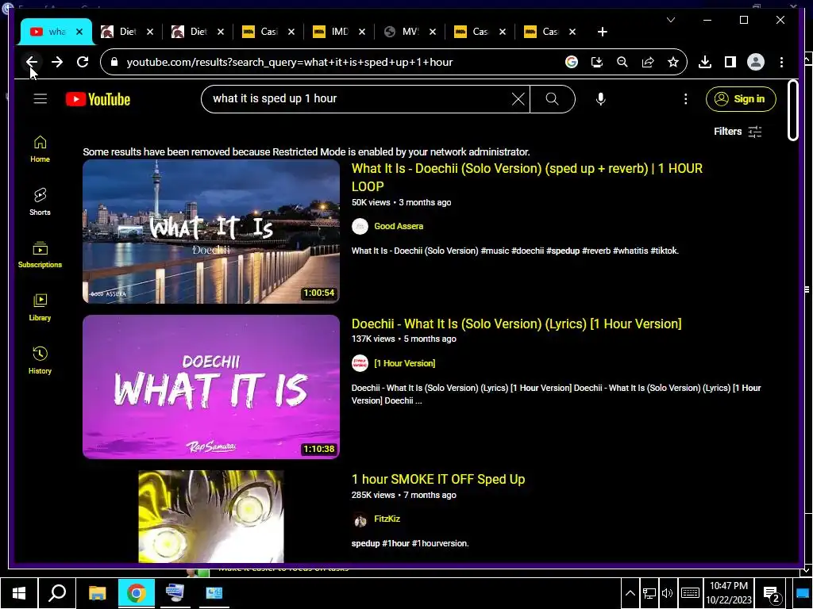Close the MV tab
The image size is (813, 609).
(x=433, y=32)
